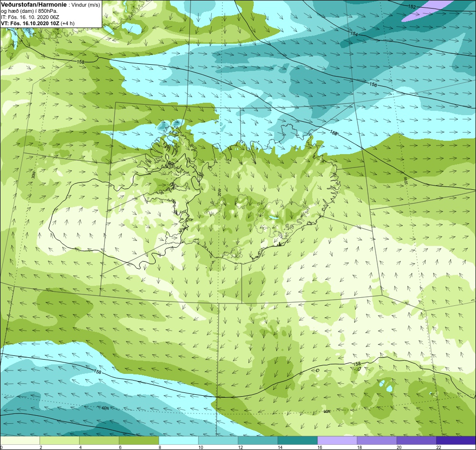Click the legend tick value '18'
476x450 pixels.
[x=359, y=447]
